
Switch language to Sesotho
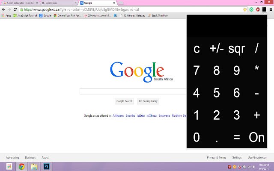(130, 115)
